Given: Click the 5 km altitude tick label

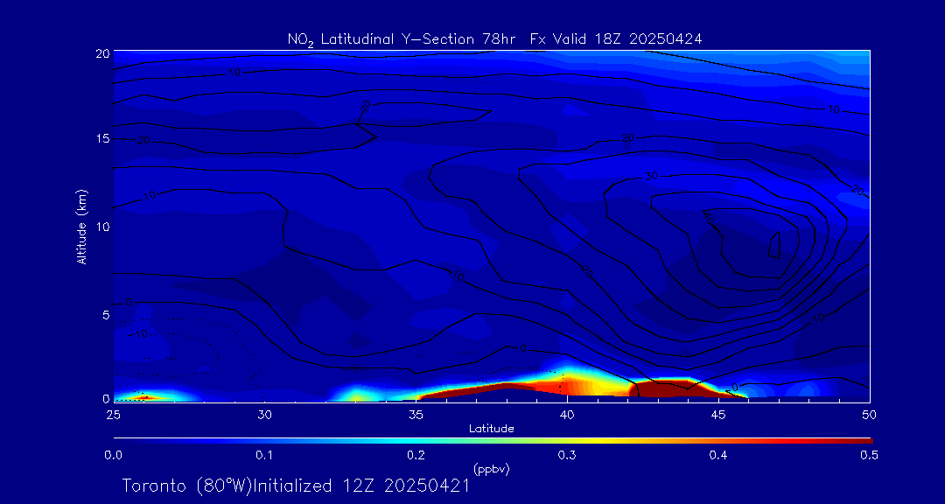Looking at the screenshot, I should coord(104,313).
